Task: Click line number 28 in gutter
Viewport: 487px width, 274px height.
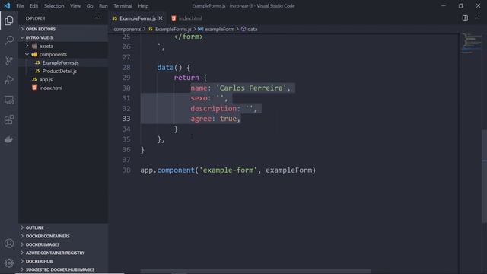Action: 126,68
